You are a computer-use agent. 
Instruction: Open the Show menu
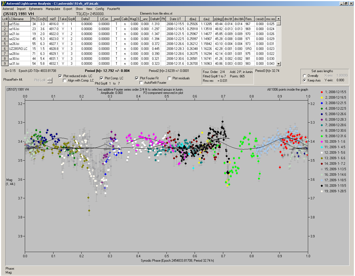coord(79,9)
